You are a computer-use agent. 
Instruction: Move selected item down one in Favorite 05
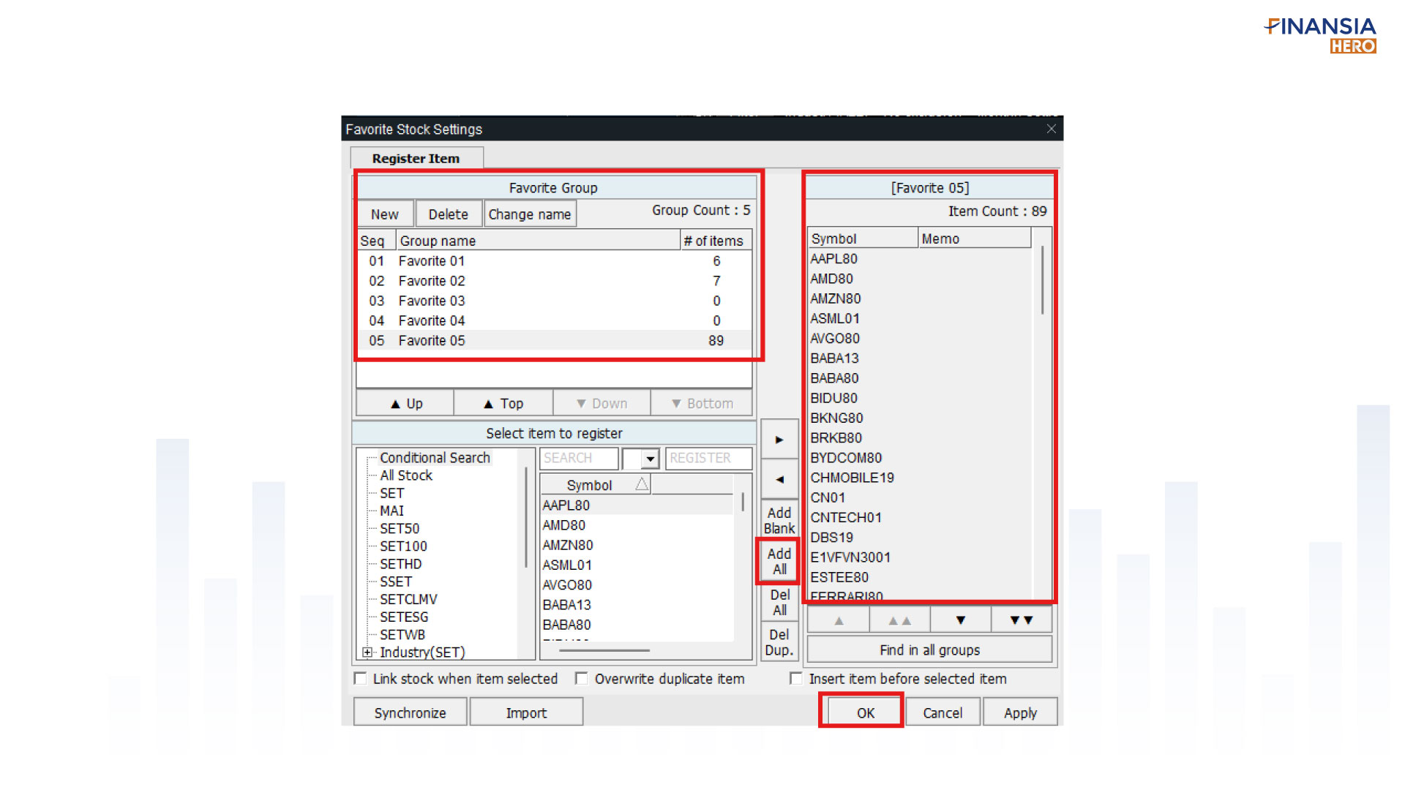[961, 620]
